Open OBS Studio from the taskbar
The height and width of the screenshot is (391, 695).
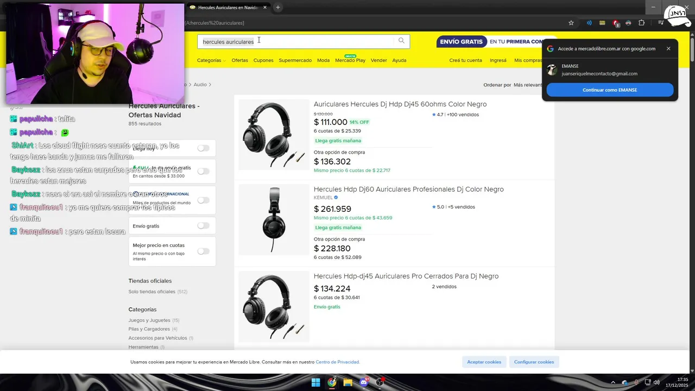click(x=380, y=382)
